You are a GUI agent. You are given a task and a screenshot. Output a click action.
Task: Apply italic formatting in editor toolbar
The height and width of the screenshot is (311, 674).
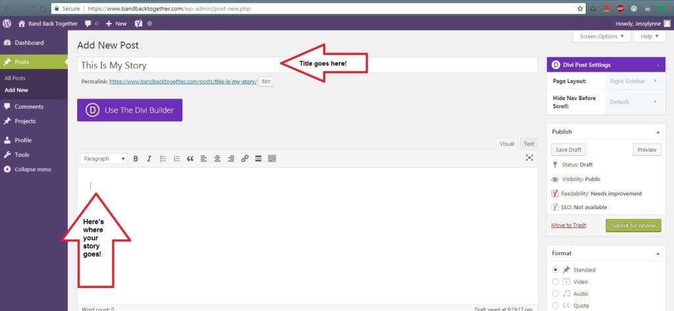(x=149, y=158)
